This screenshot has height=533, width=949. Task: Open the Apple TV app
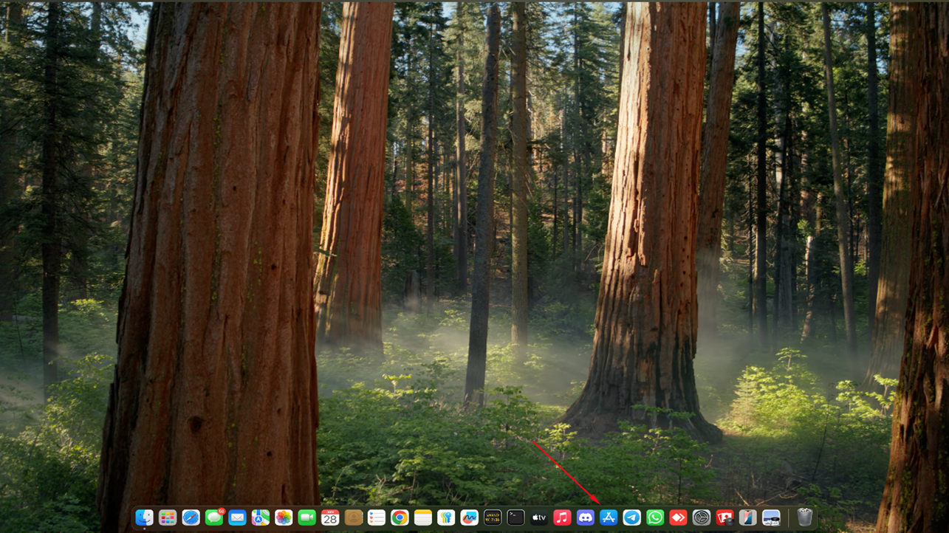pyautogui.click(x=539, y=517)
